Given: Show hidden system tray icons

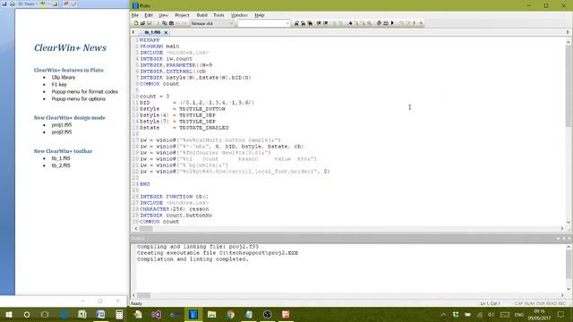Looking at the screenshot, I should point(443,314).
